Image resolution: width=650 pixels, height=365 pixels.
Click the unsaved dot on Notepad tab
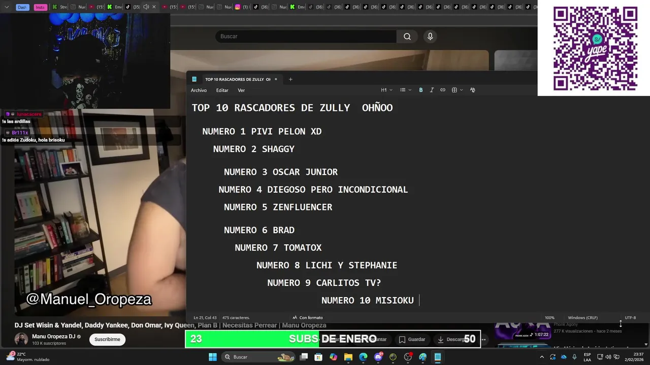pos(276,79)
